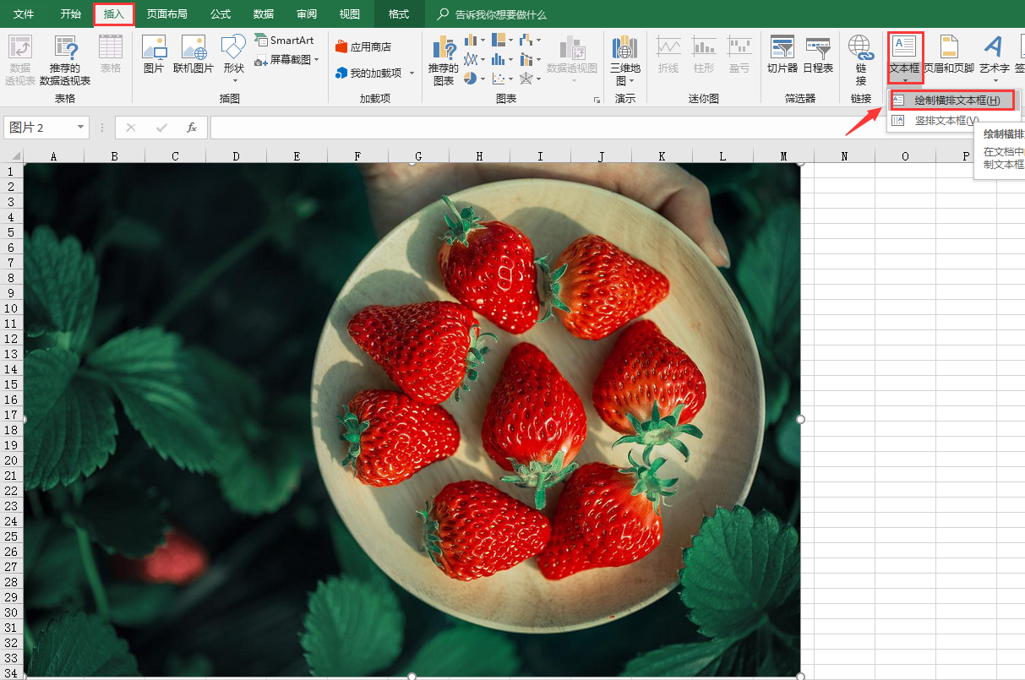Select the strawberry picture on the sheet
This screenshot has width=1025, height=680.
click(412, 420)
